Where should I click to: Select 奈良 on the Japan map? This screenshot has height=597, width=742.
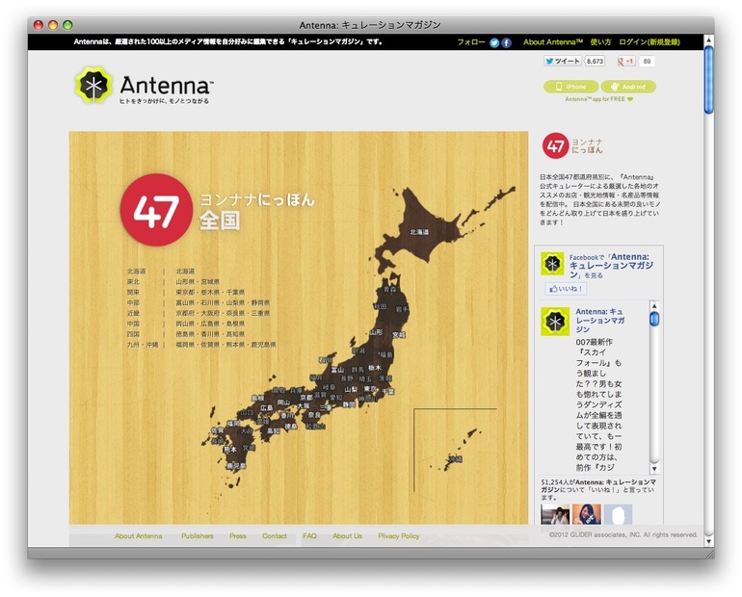click(314, 415)
